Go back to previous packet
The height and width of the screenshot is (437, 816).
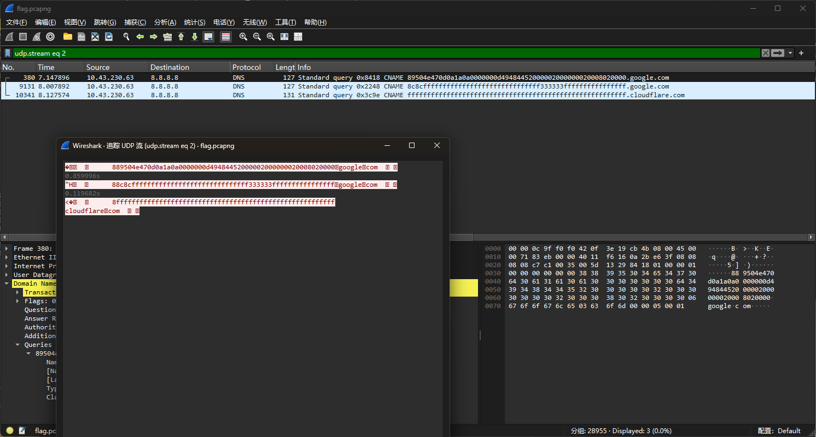(140, 37)
